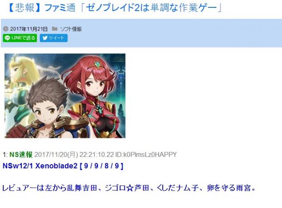Tweet this article with ツイート button
The height and width of the screenshot is (208, 282).
tap(54, 38)
